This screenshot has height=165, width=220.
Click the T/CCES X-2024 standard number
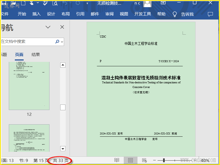tap(169, 61)
